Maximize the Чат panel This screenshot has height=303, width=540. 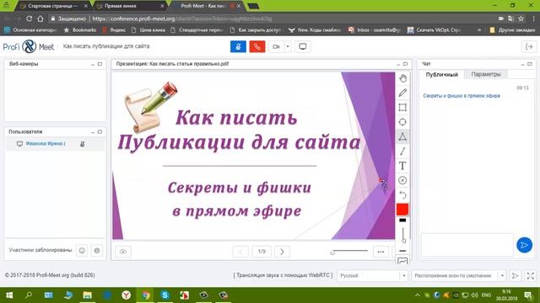coord(530,64)
